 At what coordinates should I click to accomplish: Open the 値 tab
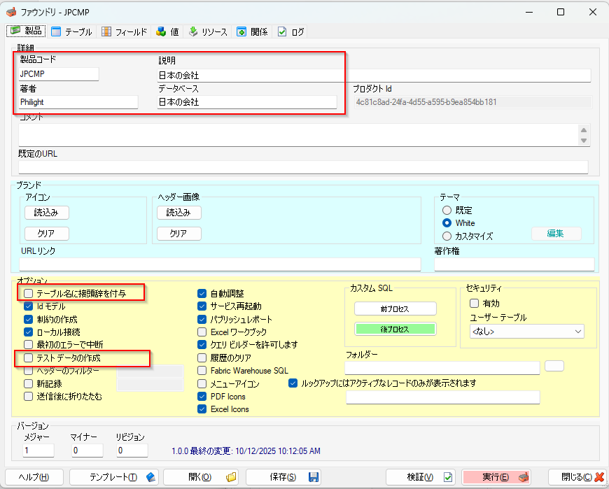(167, 31)
